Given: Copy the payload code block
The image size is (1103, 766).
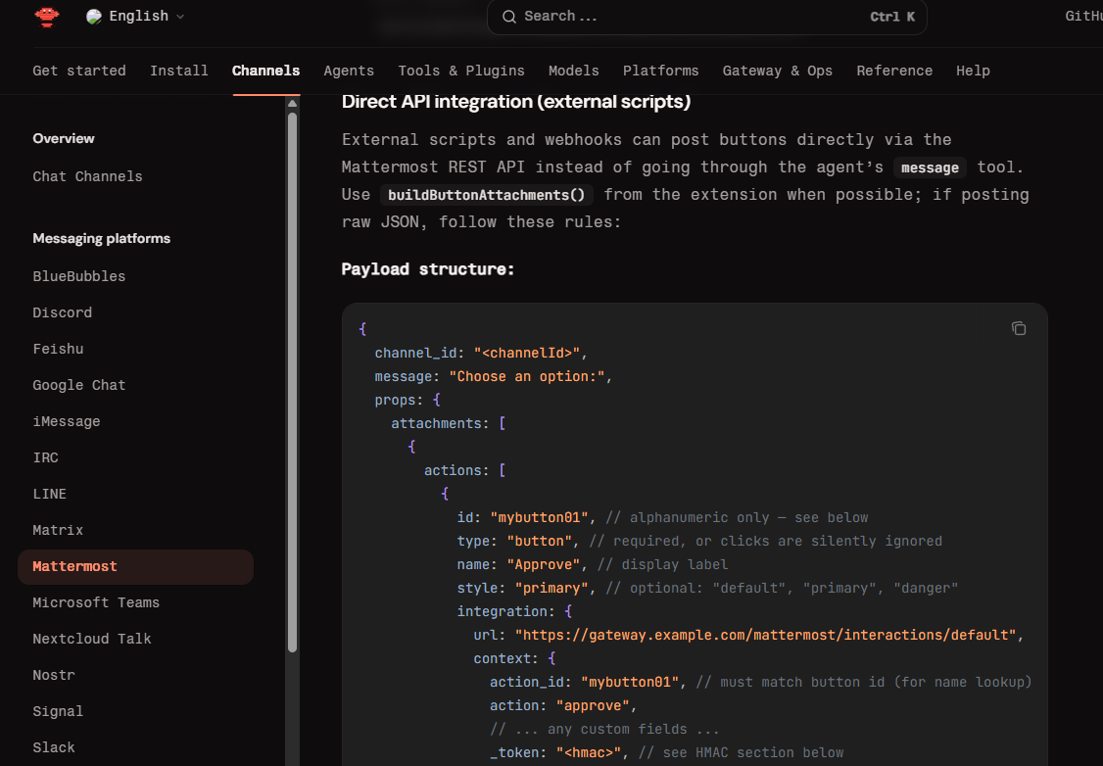Looking at the screenshot, I should (x=1019, y=328).
